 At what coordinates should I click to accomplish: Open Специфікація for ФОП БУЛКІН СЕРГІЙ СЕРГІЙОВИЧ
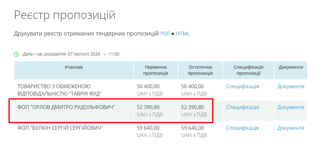tap(242, 128)
